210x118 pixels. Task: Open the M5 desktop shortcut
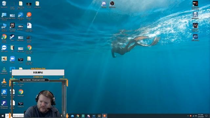coord(195,5)
